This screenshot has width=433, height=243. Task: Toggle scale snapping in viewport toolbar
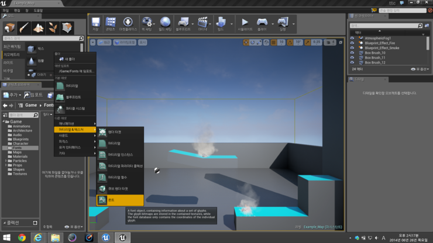(307, 42)
